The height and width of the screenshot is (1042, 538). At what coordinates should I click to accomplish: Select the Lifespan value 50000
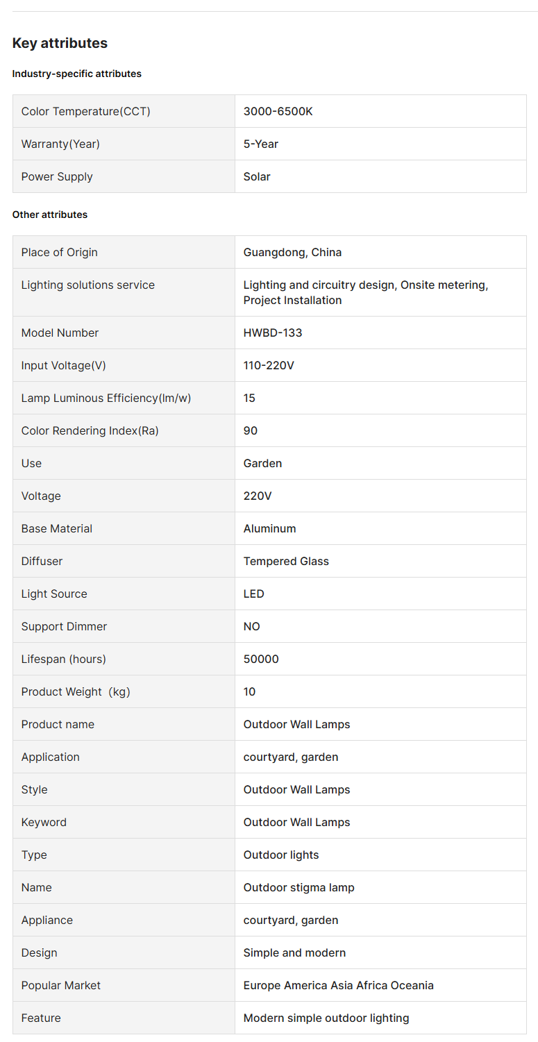click(261, 659)
